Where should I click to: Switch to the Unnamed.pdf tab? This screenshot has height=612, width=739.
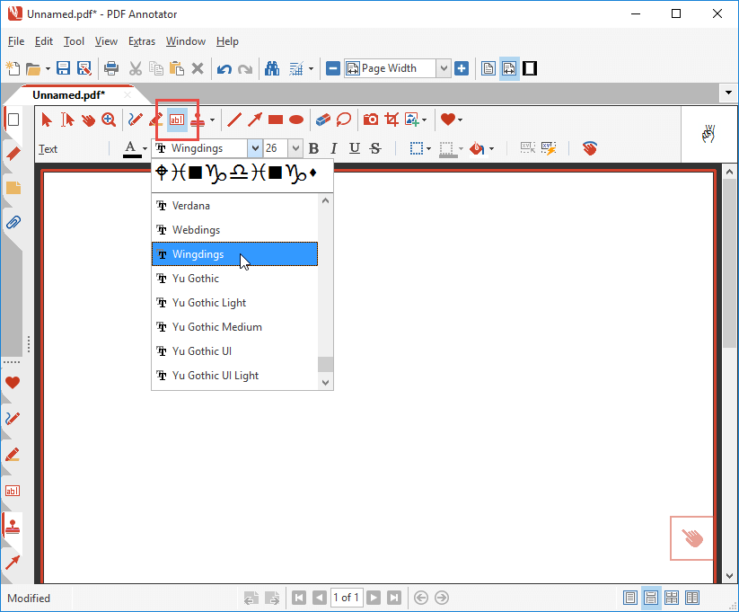pos(69,95)
